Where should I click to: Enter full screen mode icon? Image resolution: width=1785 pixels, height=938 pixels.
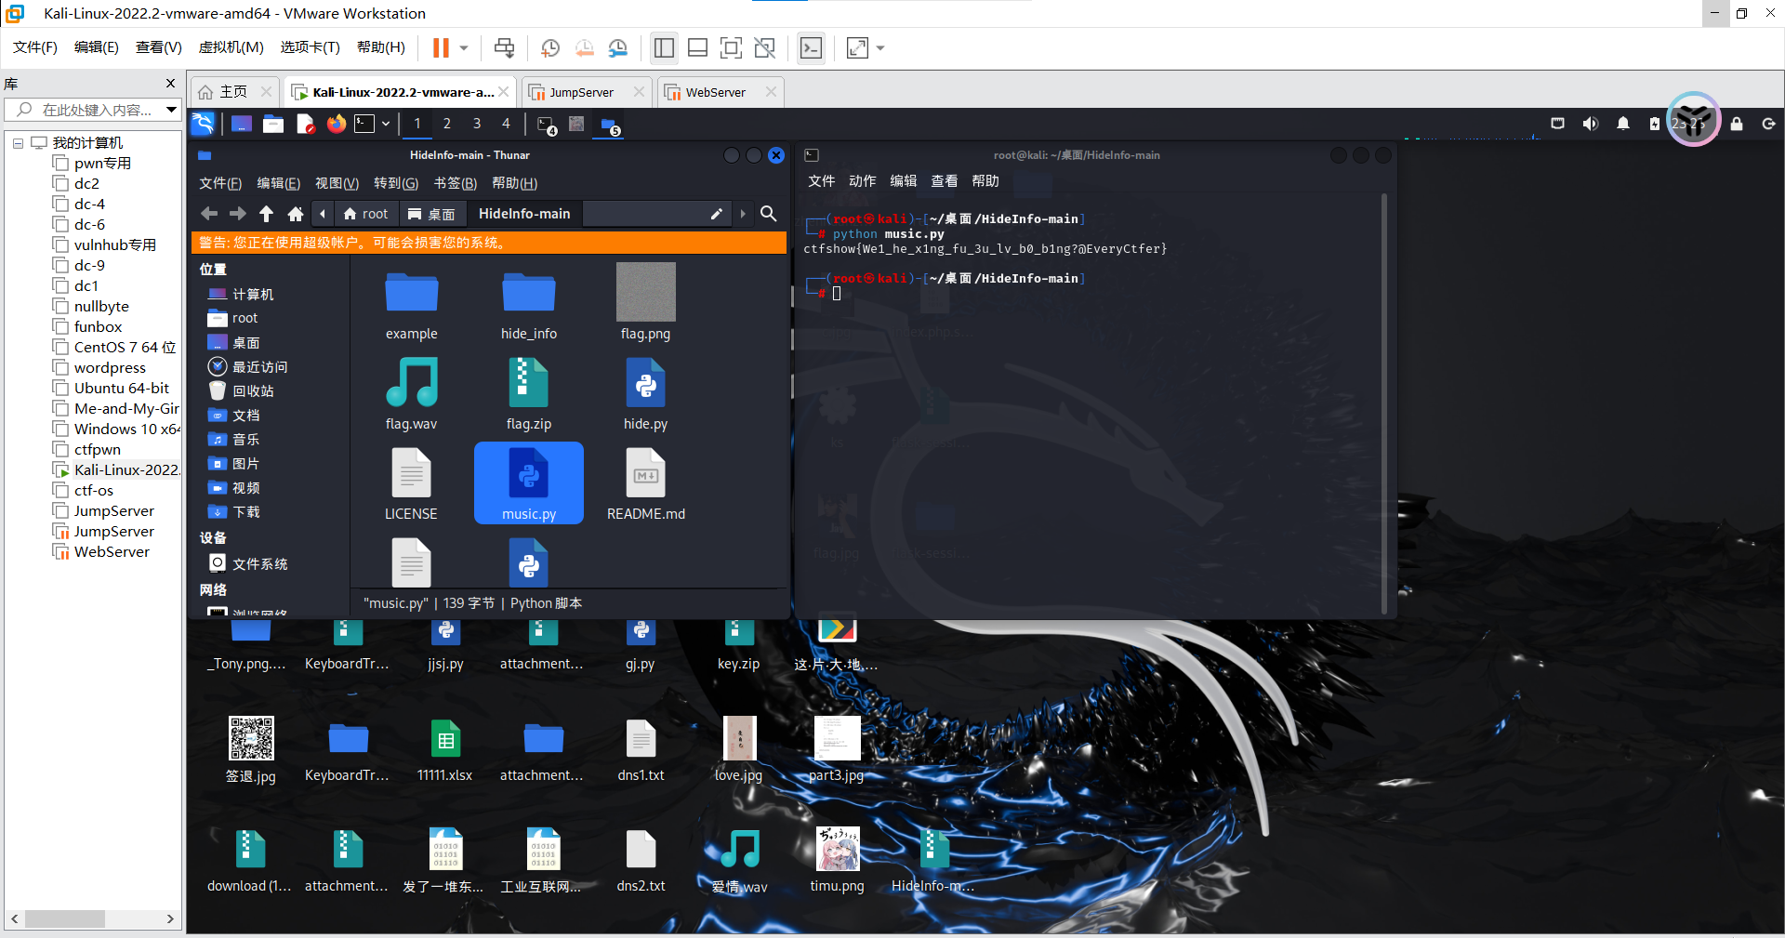(x=731, y=47)
